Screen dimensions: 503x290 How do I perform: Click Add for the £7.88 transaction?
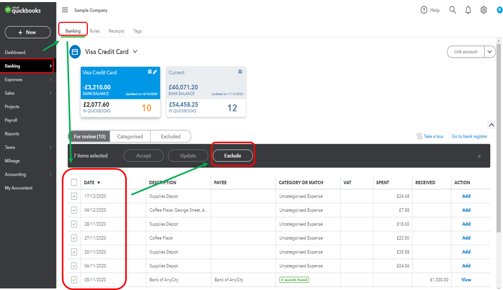[466, 210]
